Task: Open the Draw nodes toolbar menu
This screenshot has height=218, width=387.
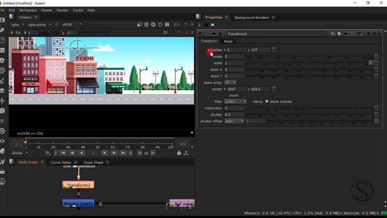Action: 2,30
